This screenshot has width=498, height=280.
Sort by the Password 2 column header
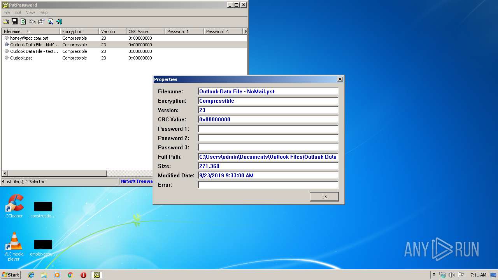point(224,31)
